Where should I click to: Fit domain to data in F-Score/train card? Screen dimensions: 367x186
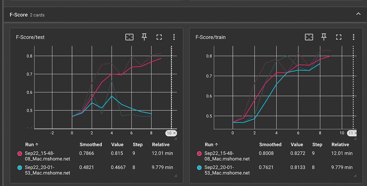(x=309, y=37)
